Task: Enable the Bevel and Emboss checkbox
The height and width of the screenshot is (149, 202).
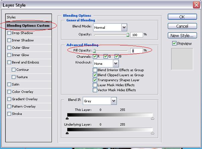Action: [x=9, y=62]
